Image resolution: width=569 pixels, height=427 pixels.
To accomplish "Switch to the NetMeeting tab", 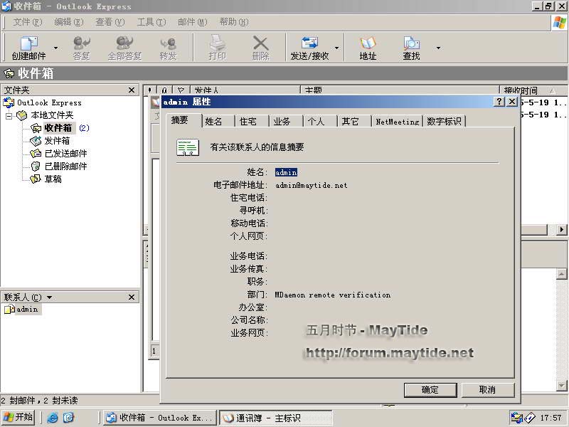I will tap(397, 122).
